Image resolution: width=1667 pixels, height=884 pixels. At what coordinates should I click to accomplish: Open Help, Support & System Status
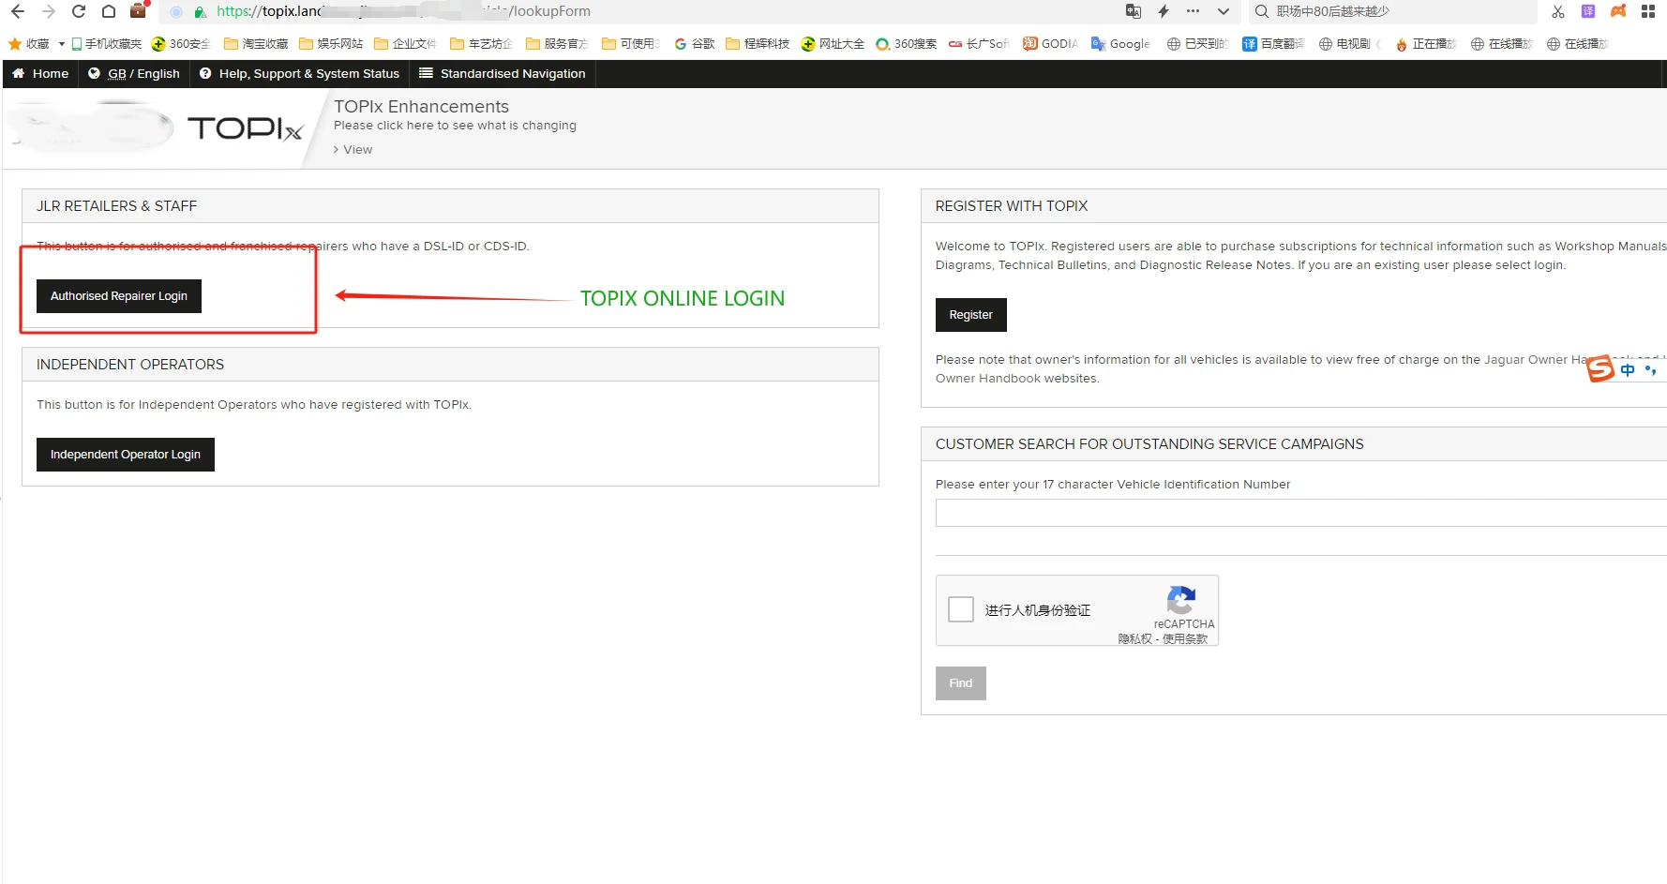pyautogui.click(x=299, y=74)
